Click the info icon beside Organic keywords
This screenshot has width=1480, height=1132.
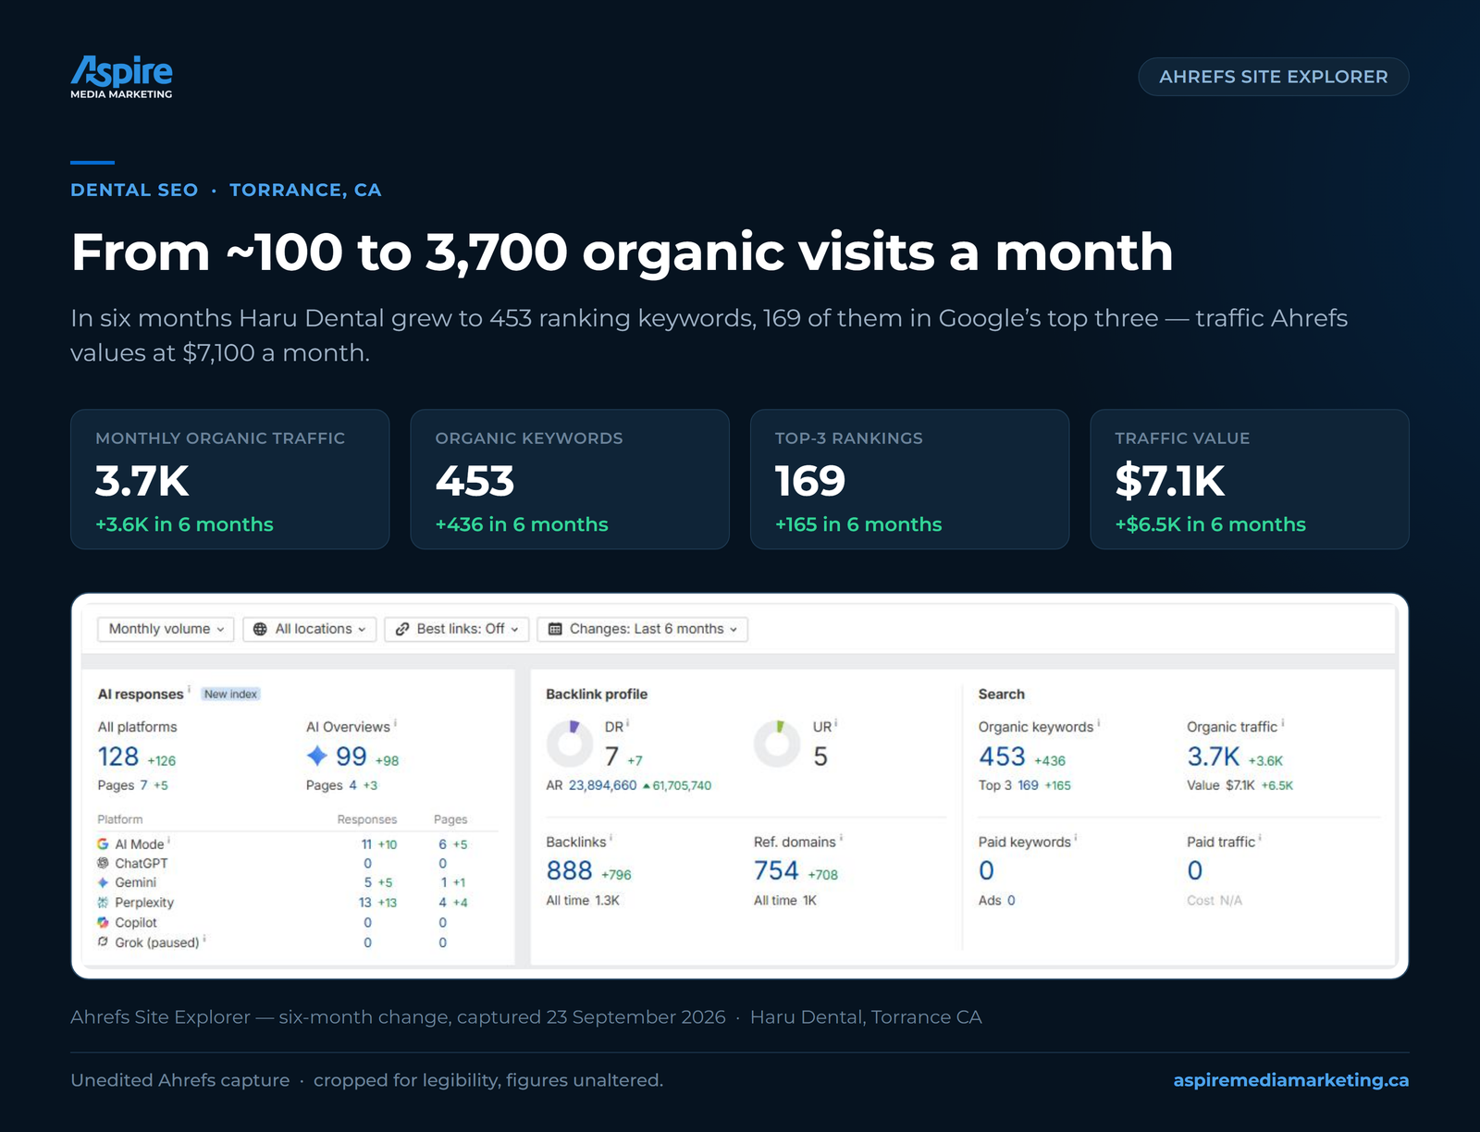tap(1099, 723)
